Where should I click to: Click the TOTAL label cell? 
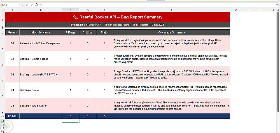tap(12, 116)
